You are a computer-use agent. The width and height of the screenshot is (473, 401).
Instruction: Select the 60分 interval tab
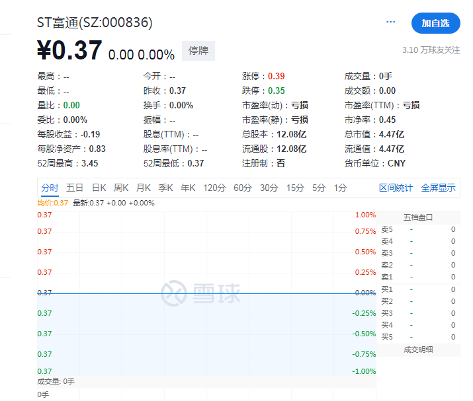pos(243,188)
